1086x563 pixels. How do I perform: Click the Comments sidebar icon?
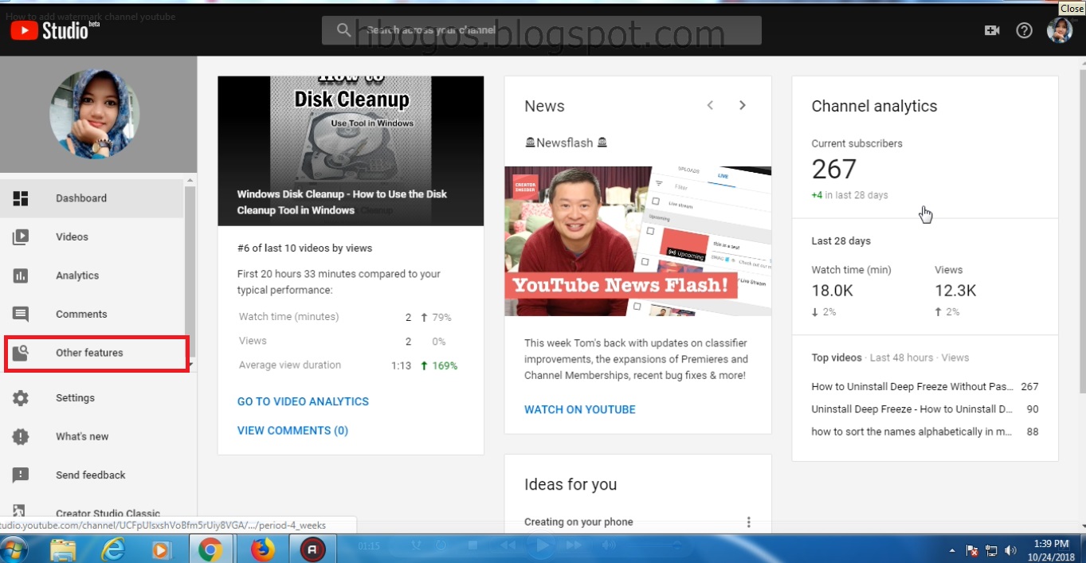pos(21,315)
